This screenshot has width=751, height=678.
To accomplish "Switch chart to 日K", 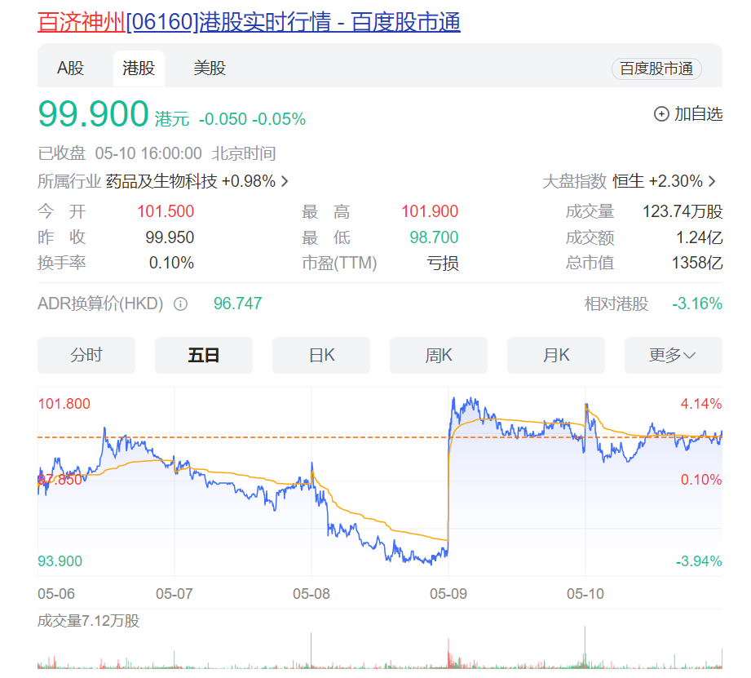I will (321, 355).
